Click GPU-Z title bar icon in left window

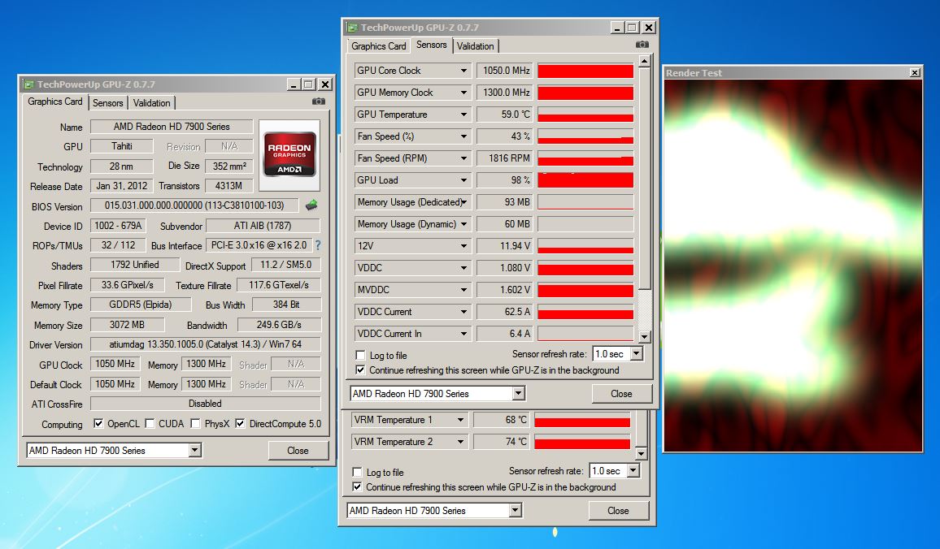pyautogui.click(x=28, y=84)
